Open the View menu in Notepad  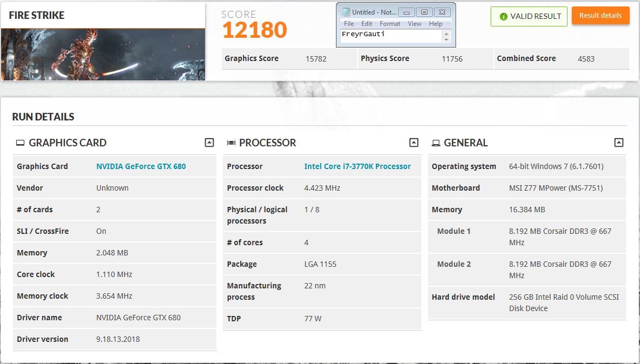tap(414, 24)
